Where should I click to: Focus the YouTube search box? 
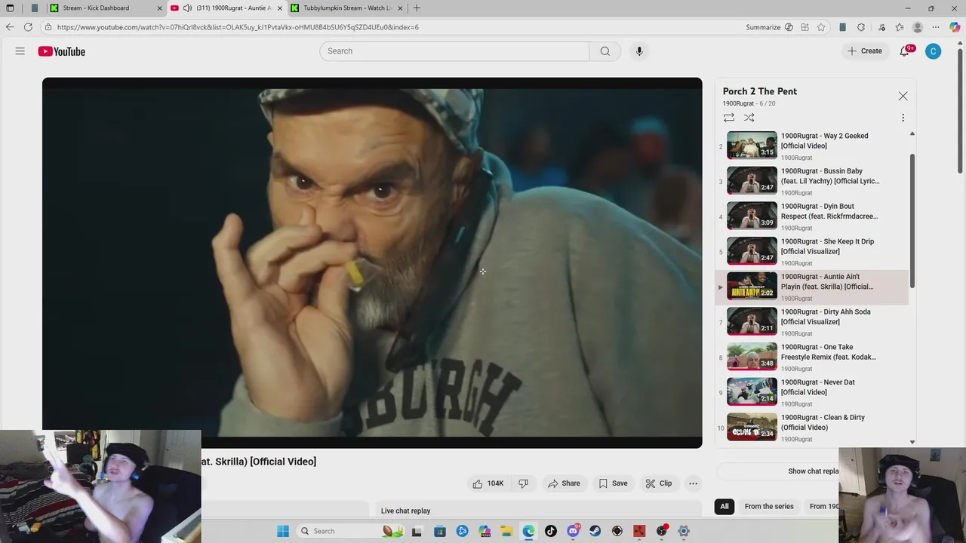tap(454, 51)
